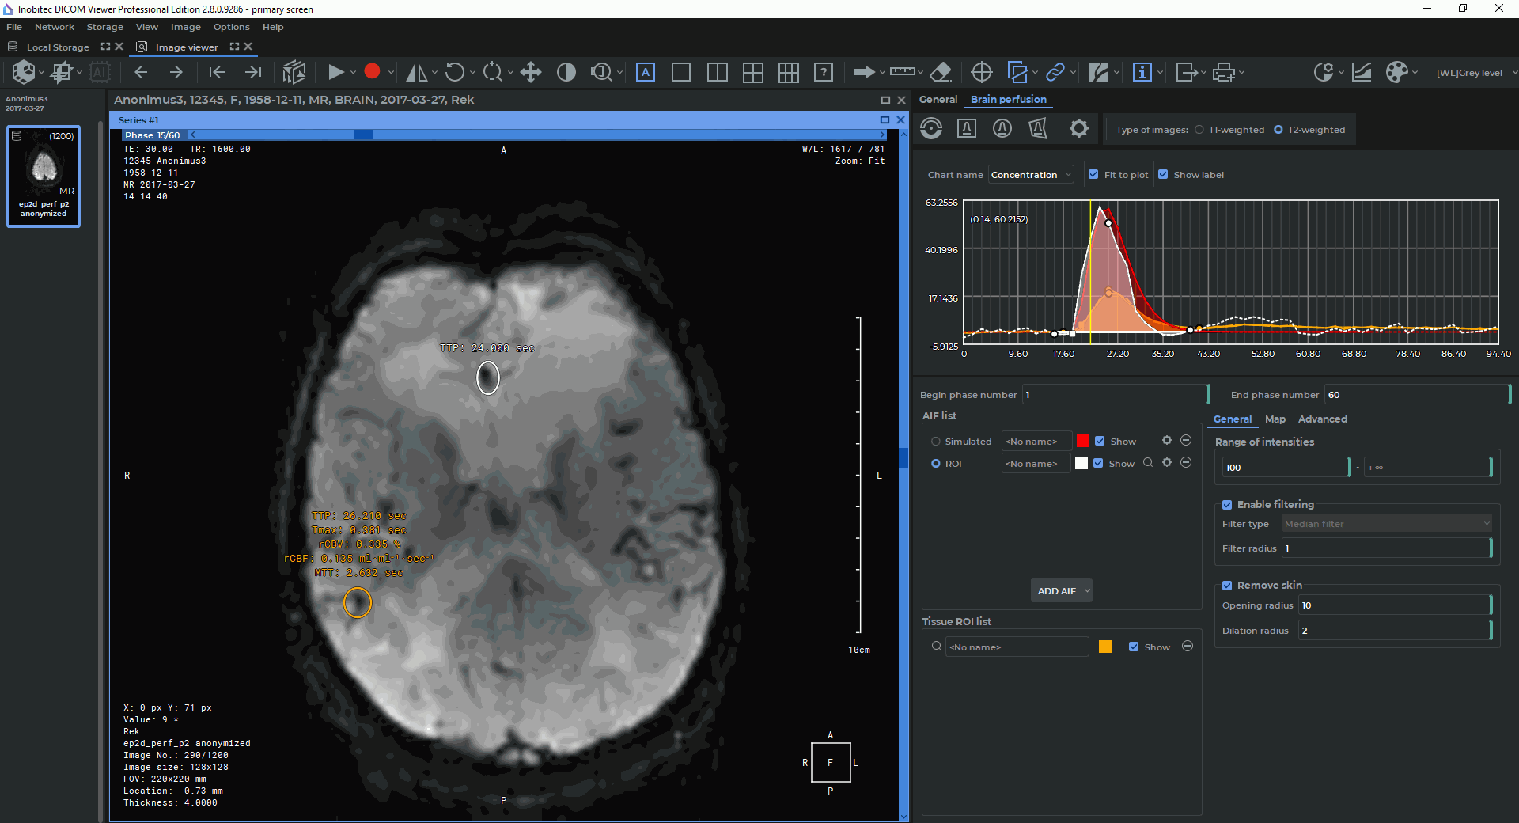
Task: Click the Begin phase number field
Action: [1116, 395]
